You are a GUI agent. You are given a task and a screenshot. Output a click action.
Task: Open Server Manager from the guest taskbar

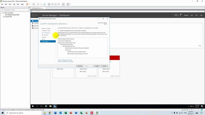pos(55,106)
